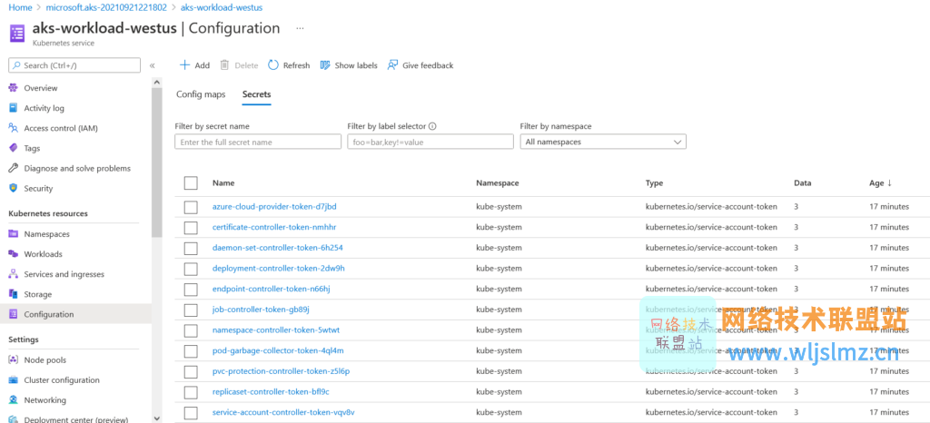Open the azure-cloud-provider-token-d7jbd secret link
This screenshot has width=930, height=423.
click(274, 207)
